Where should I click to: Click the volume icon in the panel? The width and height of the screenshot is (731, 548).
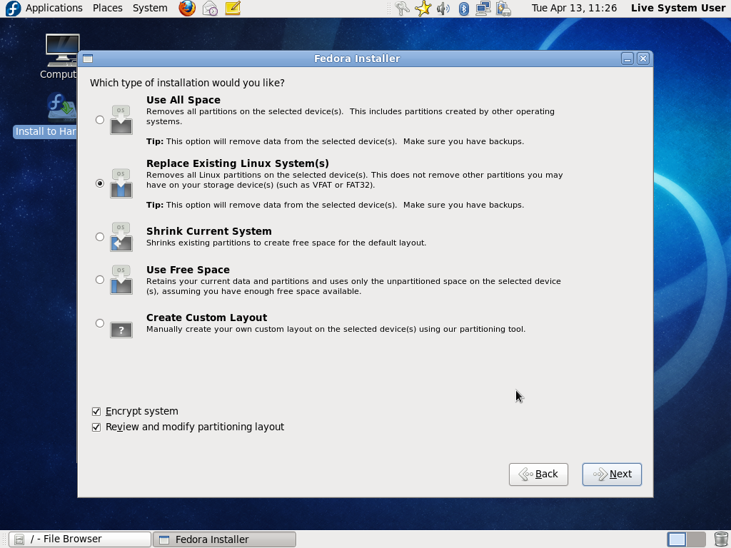click(x=443, y=8)
